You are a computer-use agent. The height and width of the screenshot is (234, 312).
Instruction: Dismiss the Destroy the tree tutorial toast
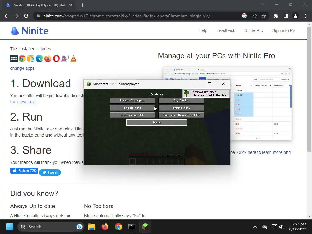[206, 94]
